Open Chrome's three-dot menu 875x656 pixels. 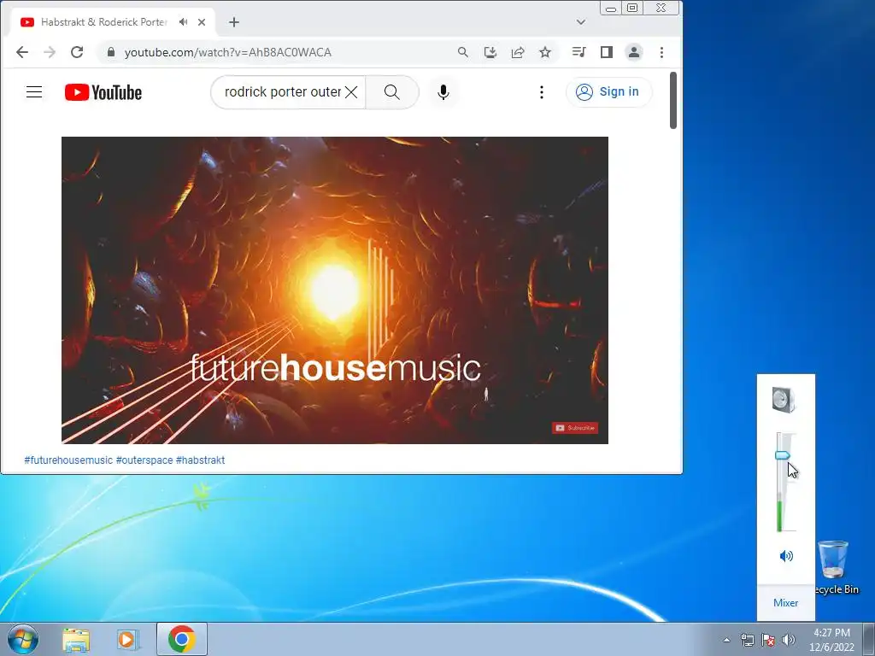click(662, 52)
